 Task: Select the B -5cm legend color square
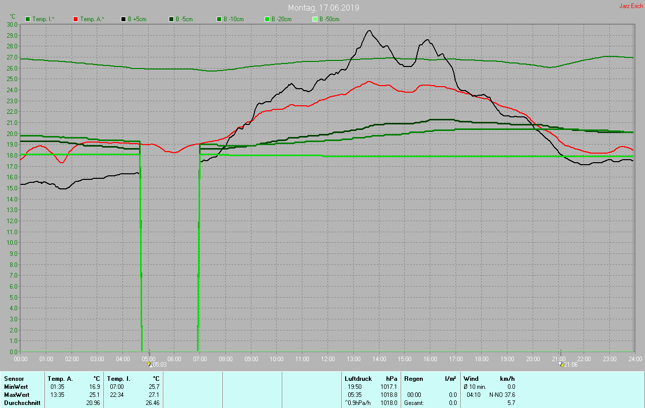coord(171,19)
